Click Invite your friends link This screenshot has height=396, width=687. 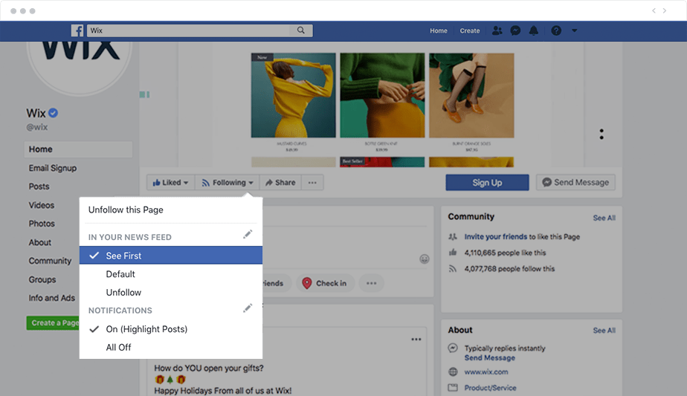click(x=495, y=236)
